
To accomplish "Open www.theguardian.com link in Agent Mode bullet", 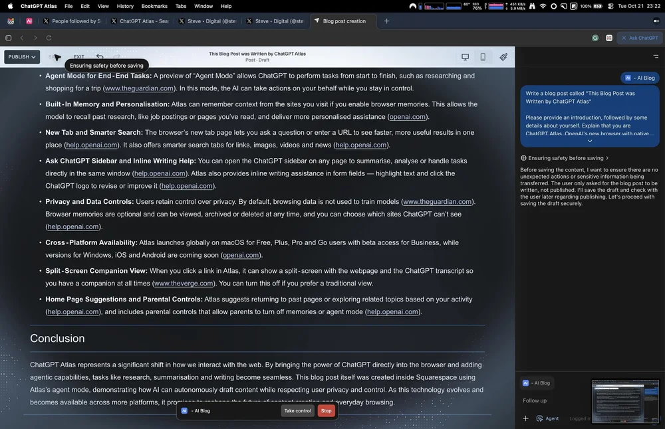I will 139,88.
